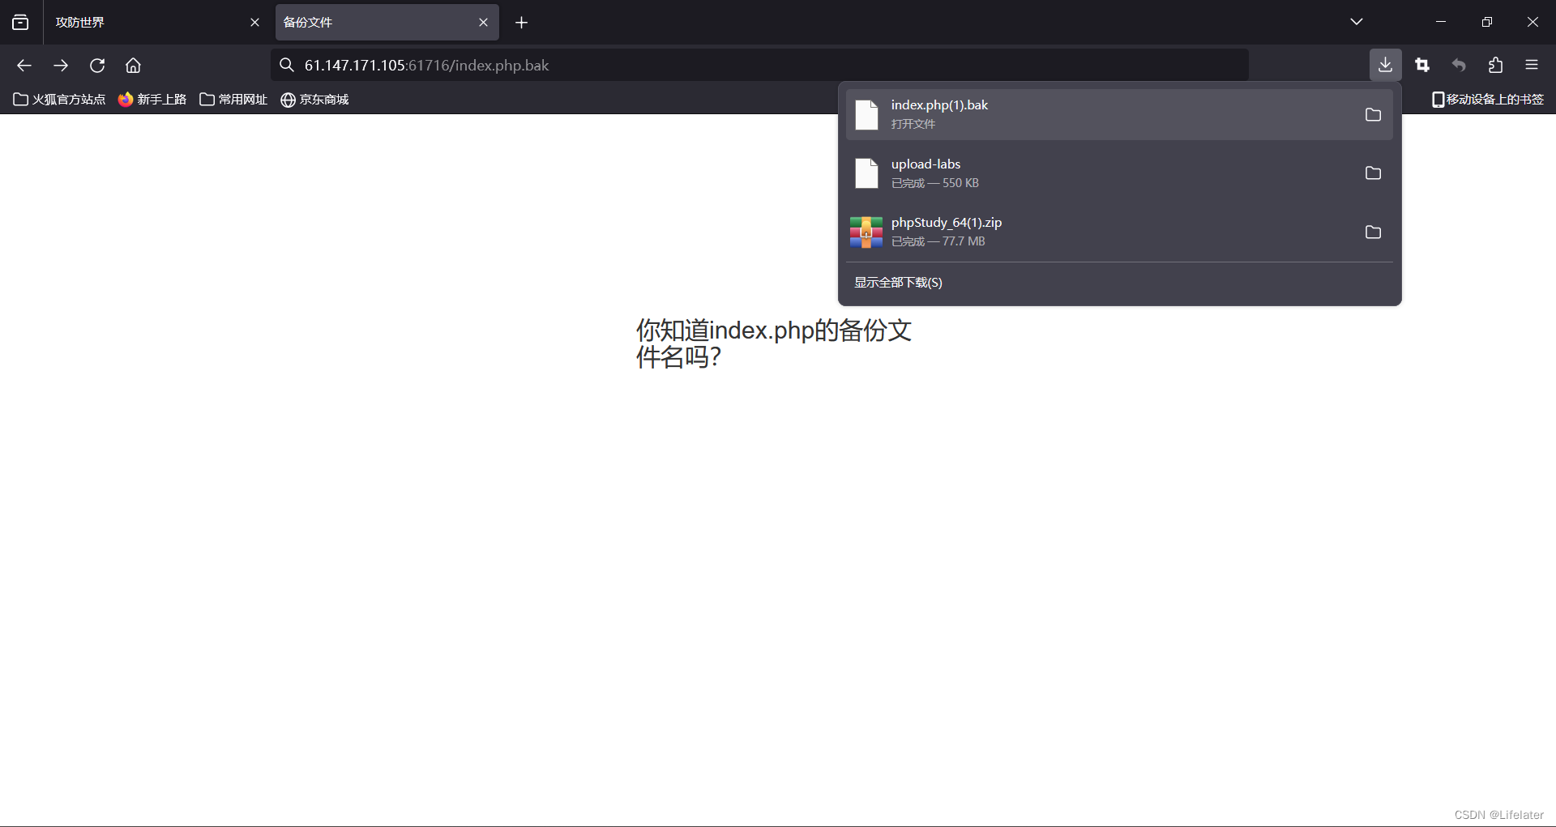Launch the screenshot capture tool
Image resolution: width=1556 pixels, height=827 pixels.
tap(1422, 65)
